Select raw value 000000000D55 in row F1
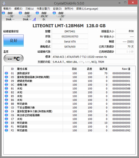 pyautogui.click(x=121, y=127)
